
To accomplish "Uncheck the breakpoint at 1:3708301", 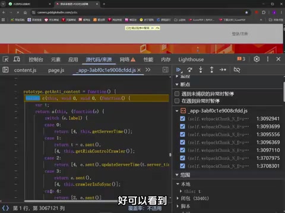I will point(182,166).
